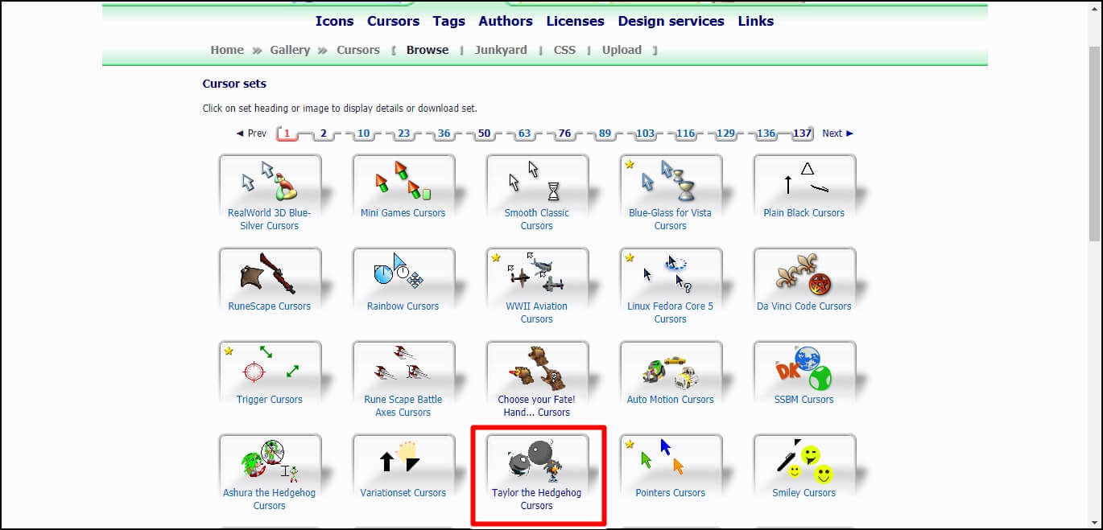
Task: Open WWII Aviation Cursors preview image
Action: 537,273
